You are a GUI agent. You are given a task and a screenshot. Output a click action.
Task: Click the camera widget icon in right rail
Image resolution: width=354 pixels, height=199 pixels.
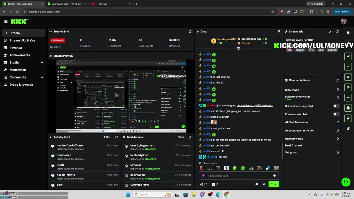(348, 108)
